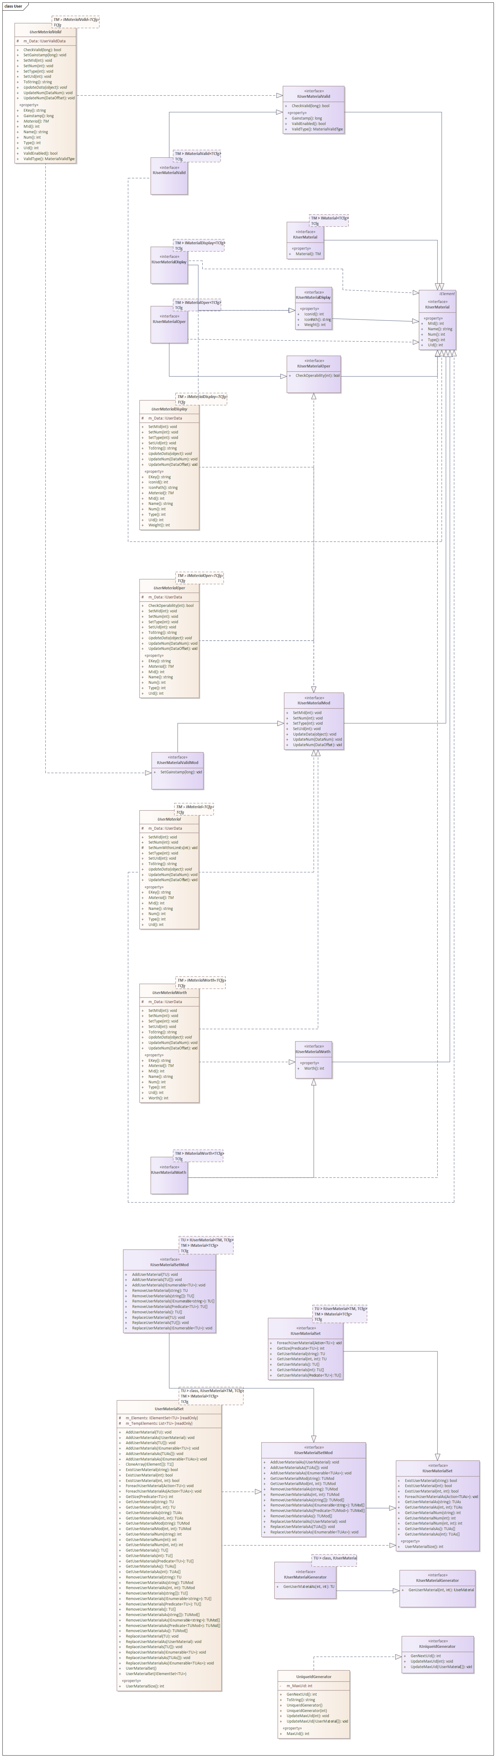This screenshot has height=1758, width=496.
Task: Click 'Gainstamp(): long' in IUserMaterialValid interface
Action: (x=306, y=118)
